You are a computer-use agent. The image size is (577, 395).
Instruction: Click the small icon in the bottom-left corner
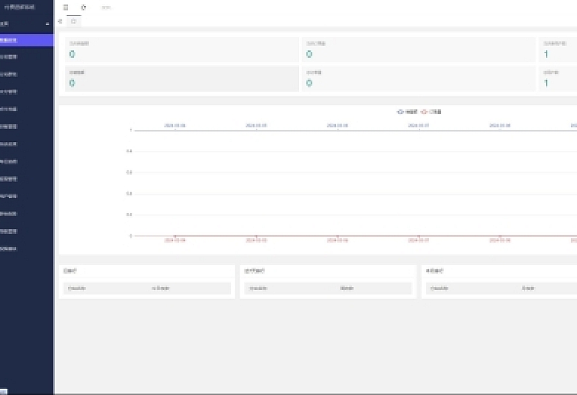(3, 390)
